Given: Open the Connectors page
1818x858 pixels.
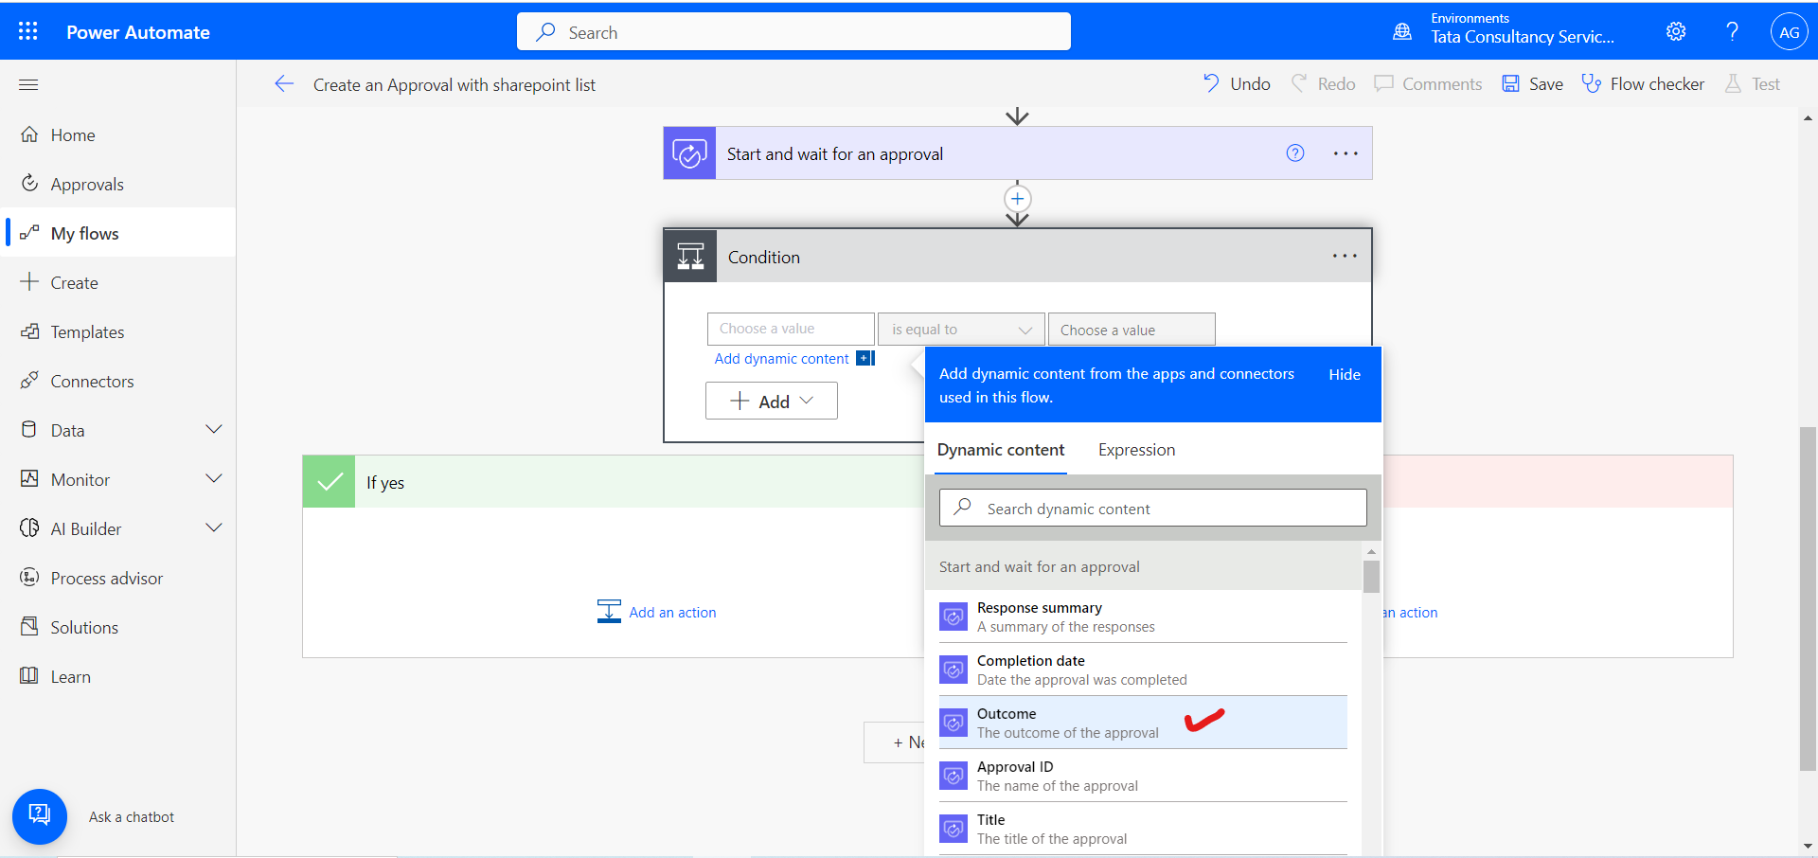Looking at the screenshot, I should click(x=92, y=381).
